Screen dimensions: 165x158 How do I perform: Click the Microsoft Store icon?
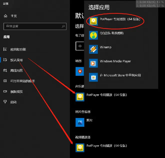[x=93, y=77]
